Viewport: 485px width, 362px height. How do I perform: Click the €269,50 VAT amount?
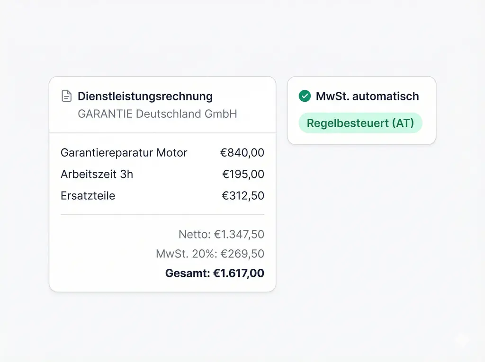click(x=242, y=254)
